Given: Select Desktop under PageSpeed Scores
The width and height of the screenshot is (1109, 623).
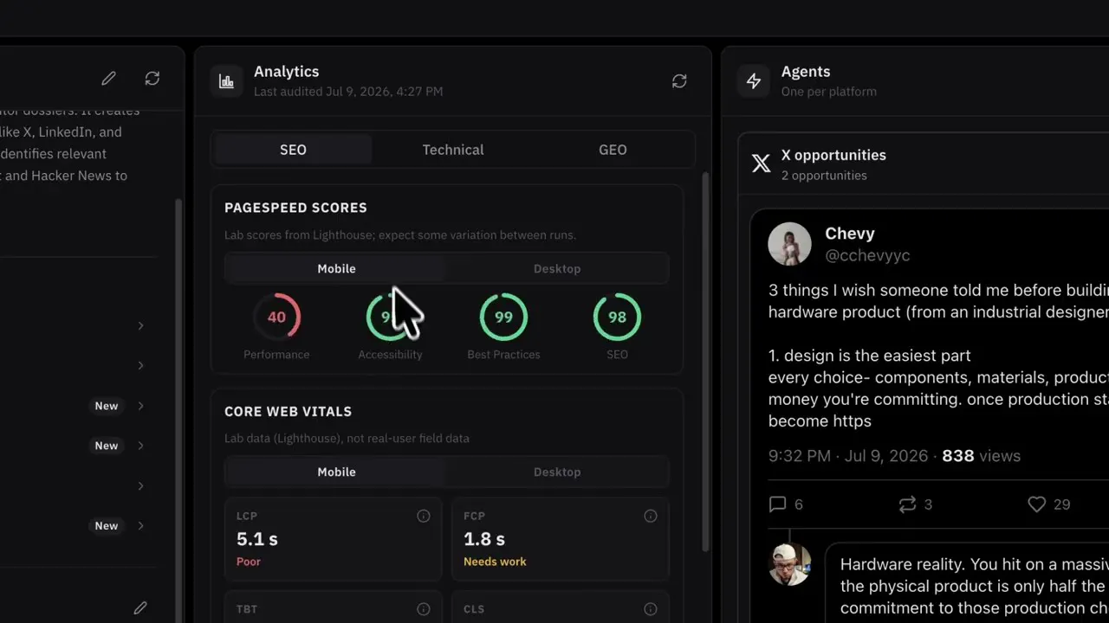Looking at the screenshot, I should click(x=557, y=268).
